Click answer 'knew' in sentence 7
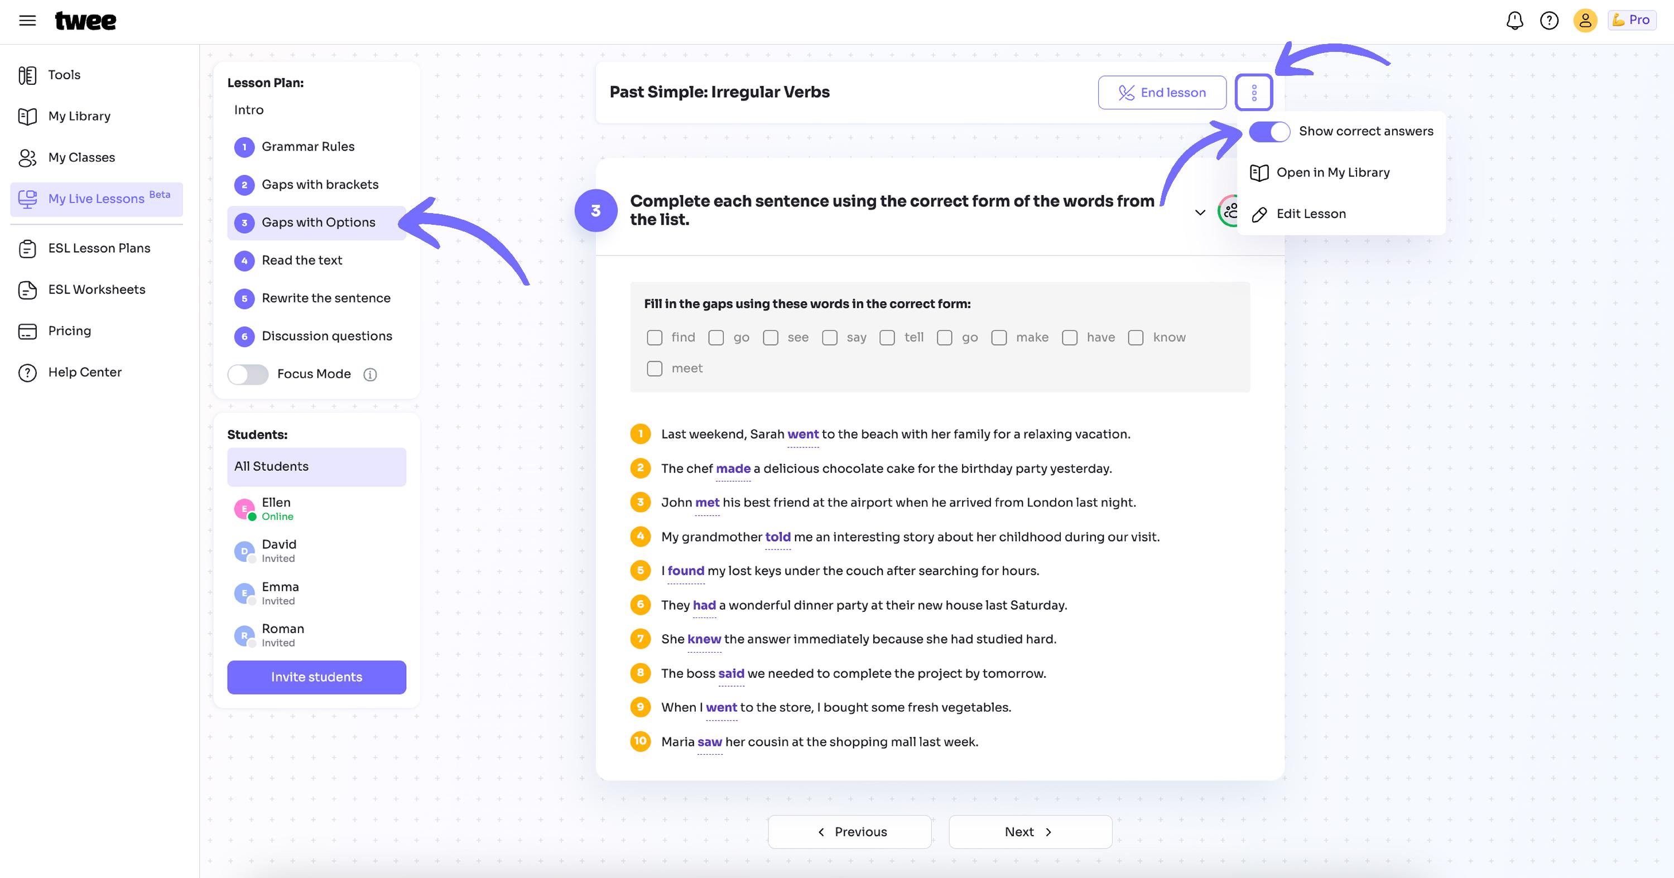Image resolution: width=1674 pixels, height=878 pixels. (x=704, y=639)
